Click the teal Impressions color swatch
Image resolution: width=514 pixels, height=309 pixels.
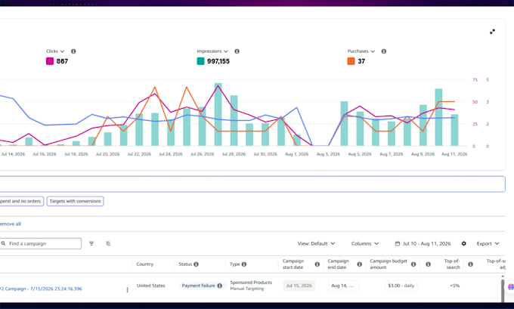(x=200, y=61)
